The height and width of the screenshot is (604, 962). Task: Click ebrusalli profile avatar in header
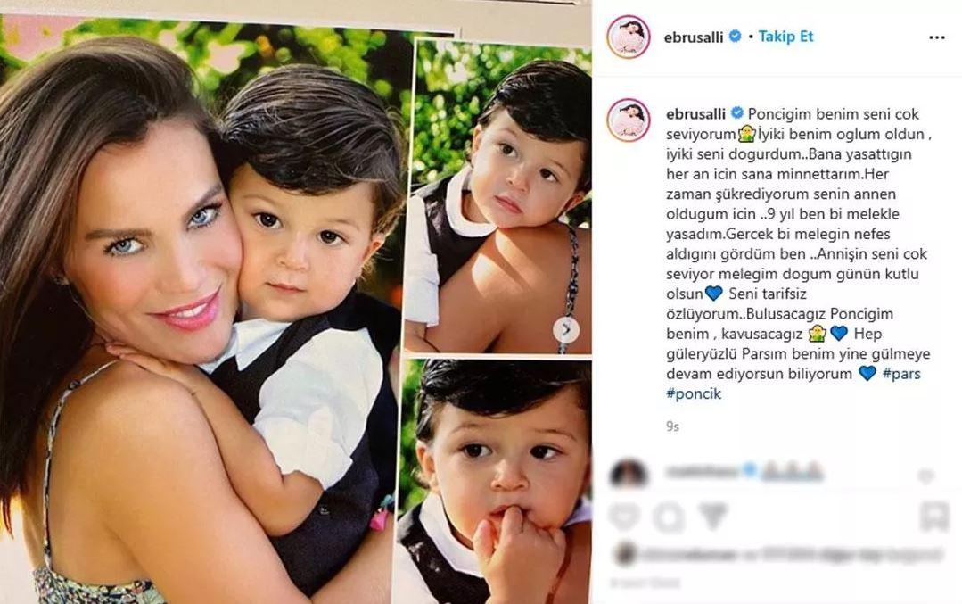pos(629,37)
